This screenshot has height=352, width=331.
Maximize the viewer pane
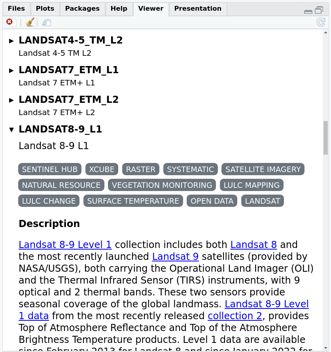[319, 10]
